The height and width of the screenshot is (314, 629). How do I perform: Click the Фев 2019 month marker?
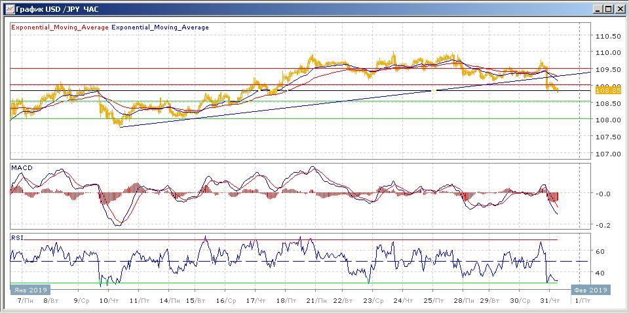point(592,290)
